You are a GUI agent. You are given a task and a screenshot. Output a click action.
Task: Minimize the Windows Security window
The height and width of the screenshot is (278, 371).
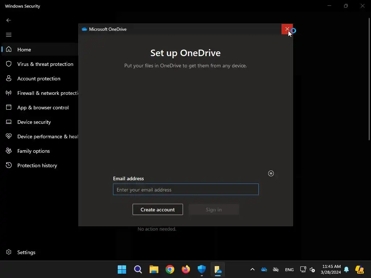[x=329, y=6]
